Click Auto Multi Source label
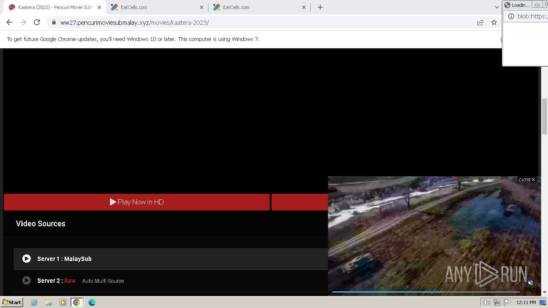 pyautogui.click(x=103, y=281)
